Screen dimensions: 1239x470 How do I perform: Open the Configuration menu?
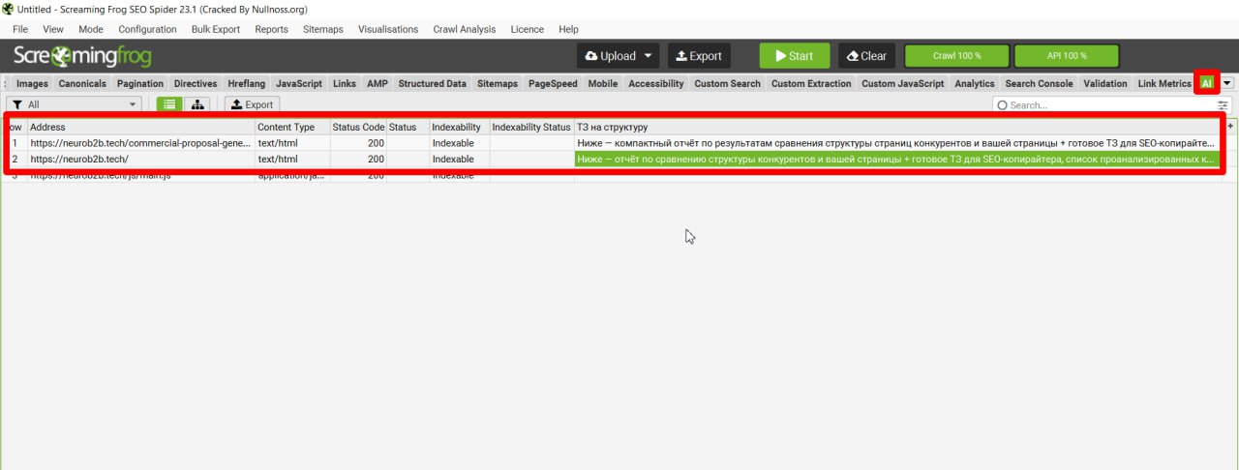coord(147,29)
